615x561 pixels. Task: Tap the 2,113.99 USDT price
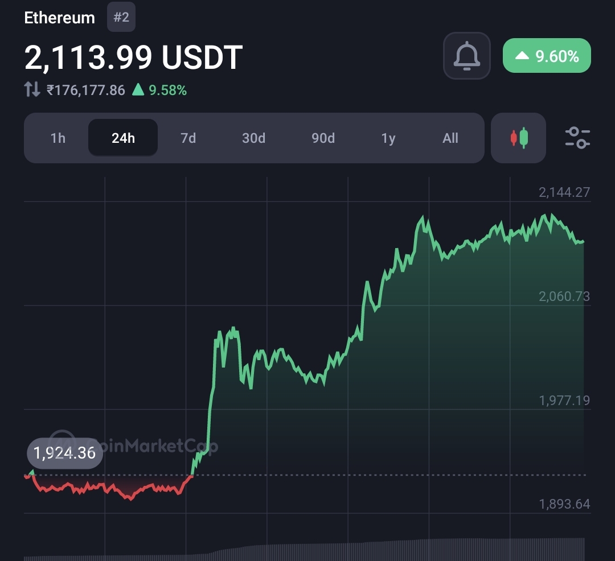tap(133, 57)
